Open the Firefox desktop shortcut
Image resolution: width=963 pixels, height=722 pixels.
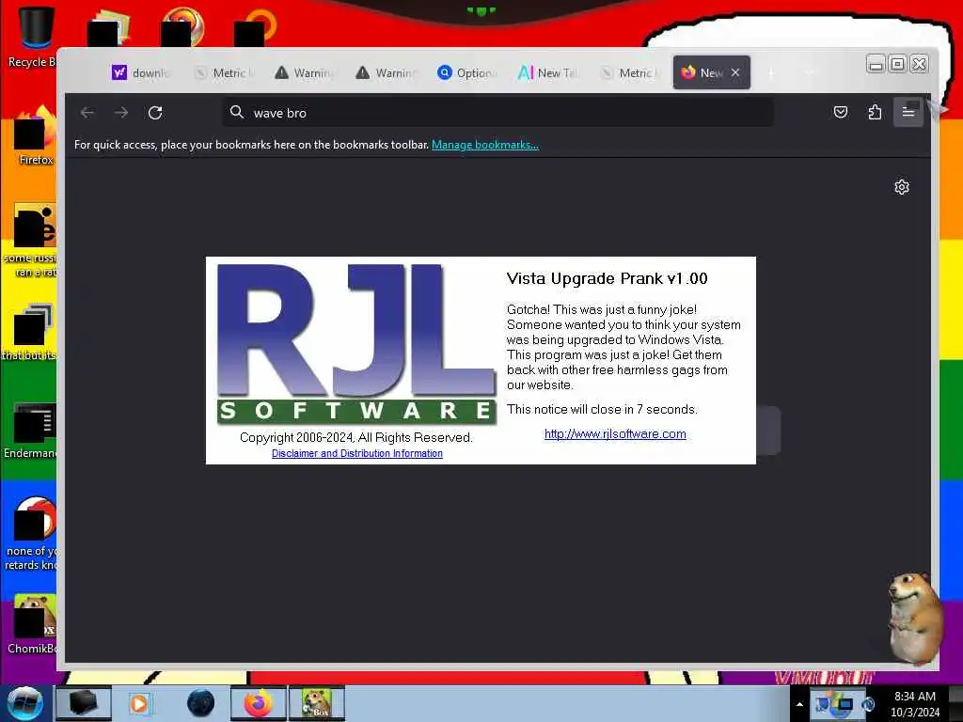tap(35, 135)
